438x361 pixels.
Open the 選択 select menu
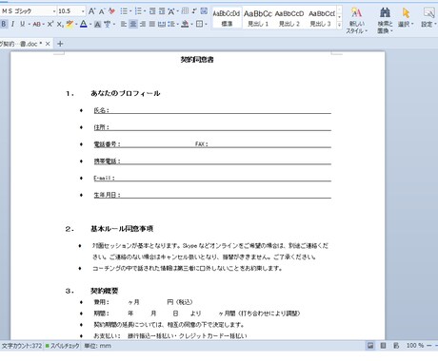click(406, 18)
